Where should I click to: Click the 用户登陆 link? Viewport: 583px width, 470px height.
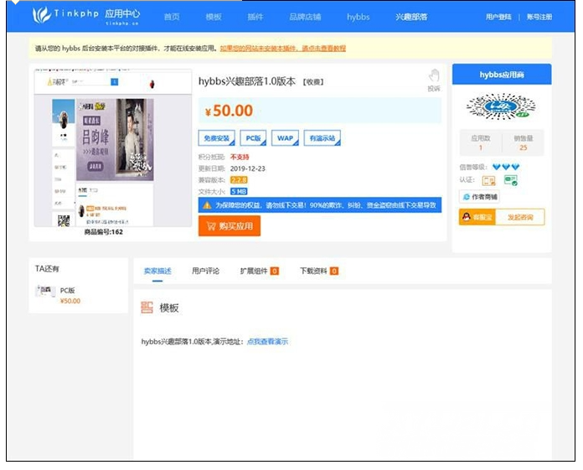click(x=498, y=17)
